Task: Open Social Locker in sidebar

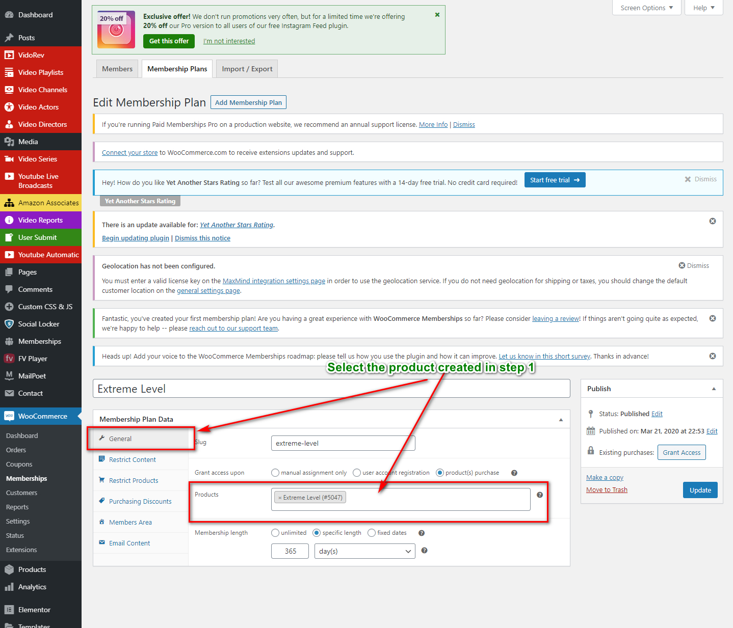Action: click(x=39, y=324)
